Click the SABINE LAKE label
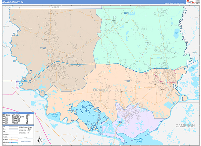The width and height of the screenshot is (201, 146). click(x=139, y=140)
